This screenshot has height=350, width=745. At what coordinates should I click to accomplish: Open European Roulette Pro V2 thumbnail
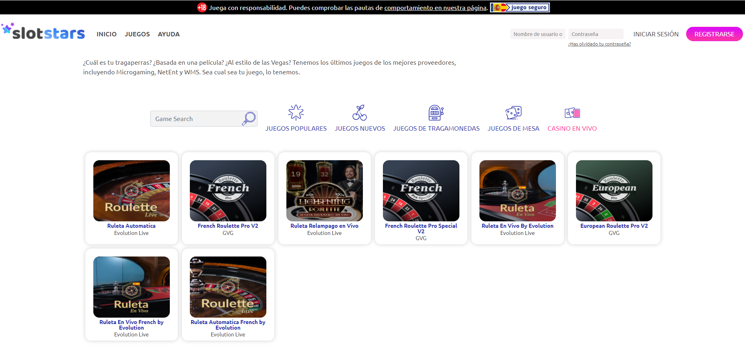click(614, 191)
